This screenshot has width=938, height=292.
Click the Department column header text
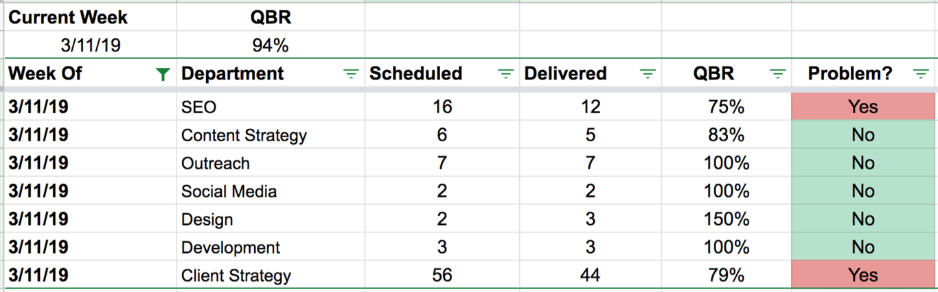(232, 74)
